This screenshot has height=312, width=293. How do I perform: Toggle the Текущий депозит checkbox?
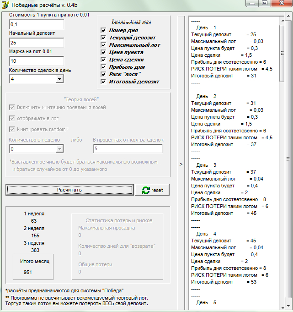(x=103, y=38)
